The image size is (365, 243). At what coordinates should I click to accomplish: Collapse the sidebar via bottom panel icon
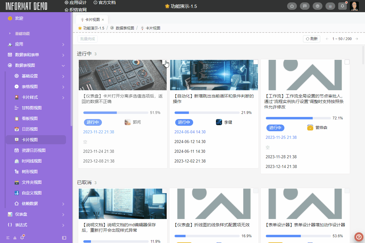point(64,238)
